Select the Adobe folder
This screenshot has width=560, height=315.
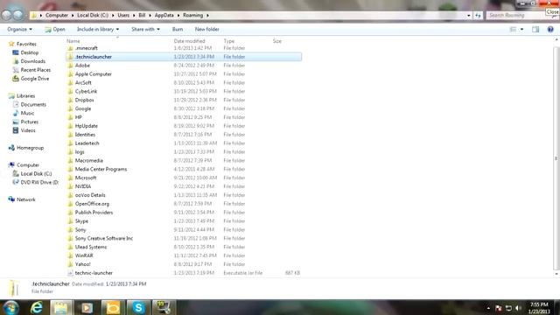point(82,66)
